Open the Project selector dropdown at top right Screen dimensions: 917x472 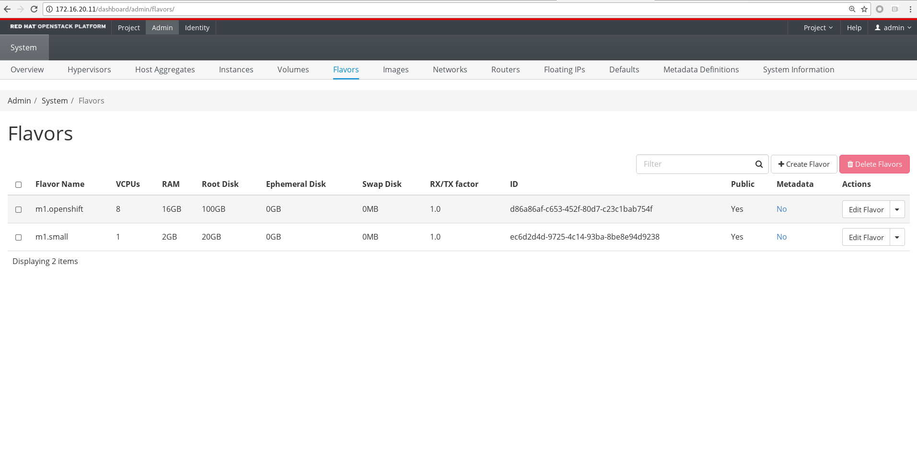[x=818, y=28]
